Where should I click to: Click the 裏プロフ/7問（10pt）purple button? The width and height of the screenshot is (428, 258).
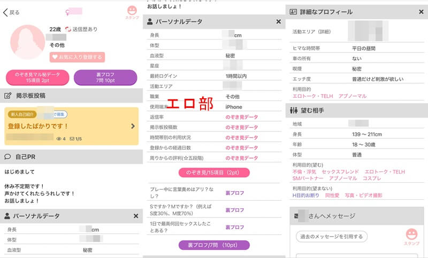[x=214, y=245]
